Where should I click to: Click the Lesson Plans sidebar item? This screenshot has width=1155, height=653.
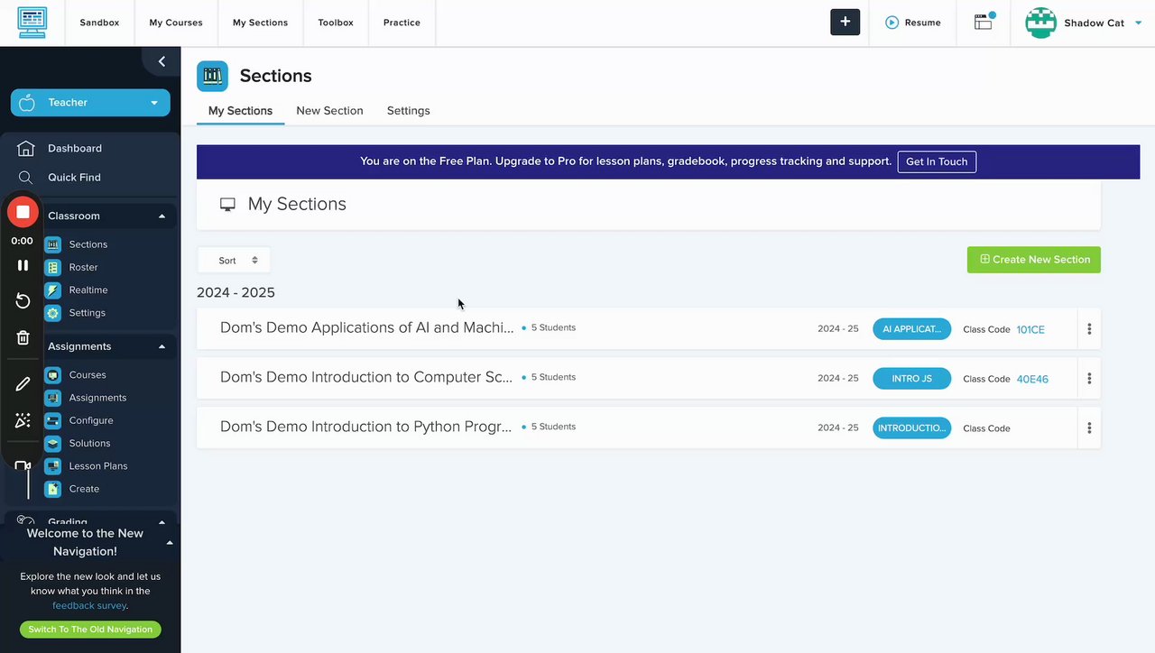click(97, 466)
